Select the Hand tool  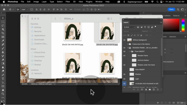click(x=3, y=90)
